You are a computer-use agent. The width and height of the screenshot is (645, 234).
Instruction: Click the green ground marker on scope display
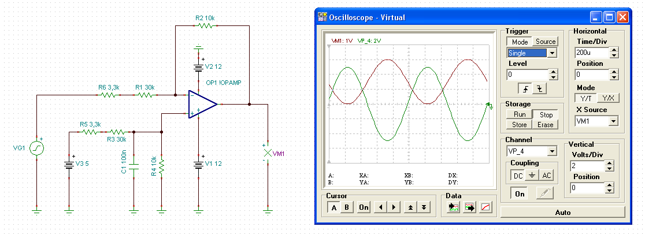(490, 106)
